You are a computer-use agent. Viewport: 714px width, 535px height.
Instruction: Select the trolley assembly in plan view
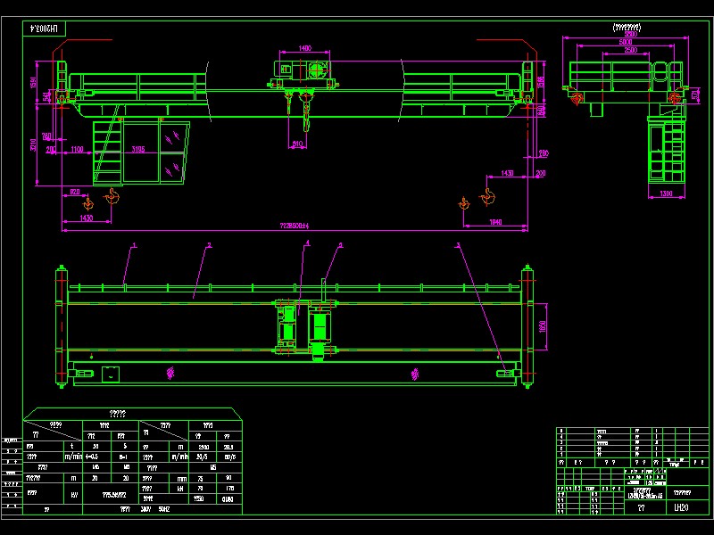(x=305, y=326)
